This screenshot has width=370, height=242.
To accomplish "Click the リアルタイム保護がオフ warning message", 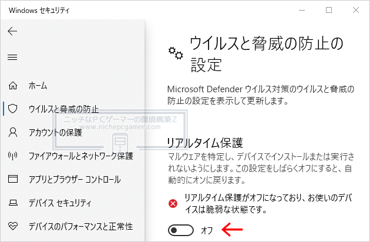I will click(x=268, y=203).
